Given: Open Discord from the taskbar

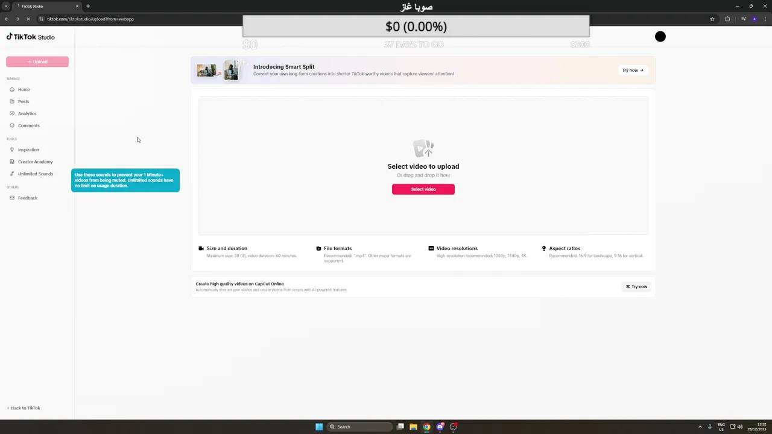Looking at the screenshot, I should click(x=440, y=427).
